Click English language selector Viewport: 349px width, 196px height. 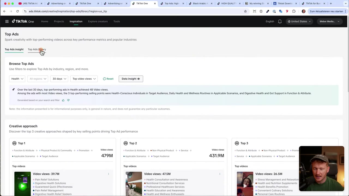tap(270, 21)
